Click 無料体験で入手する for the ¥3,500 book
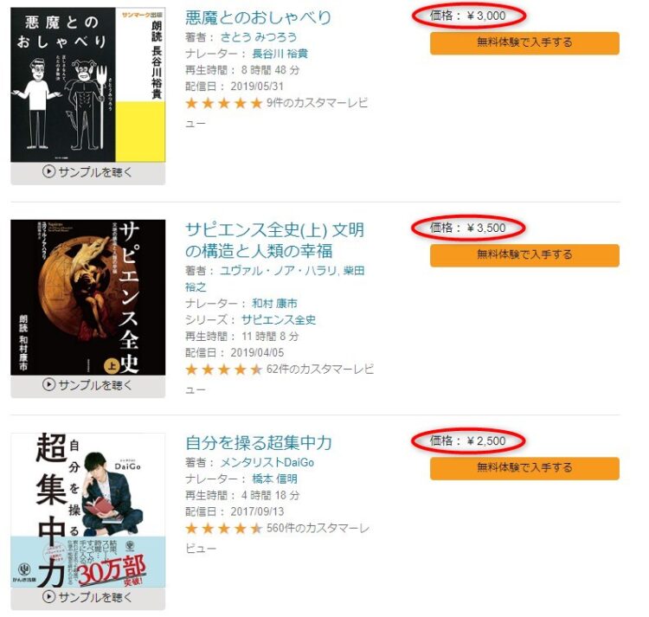649x617 pixels. pyautogui.click(x=524, y=255)
